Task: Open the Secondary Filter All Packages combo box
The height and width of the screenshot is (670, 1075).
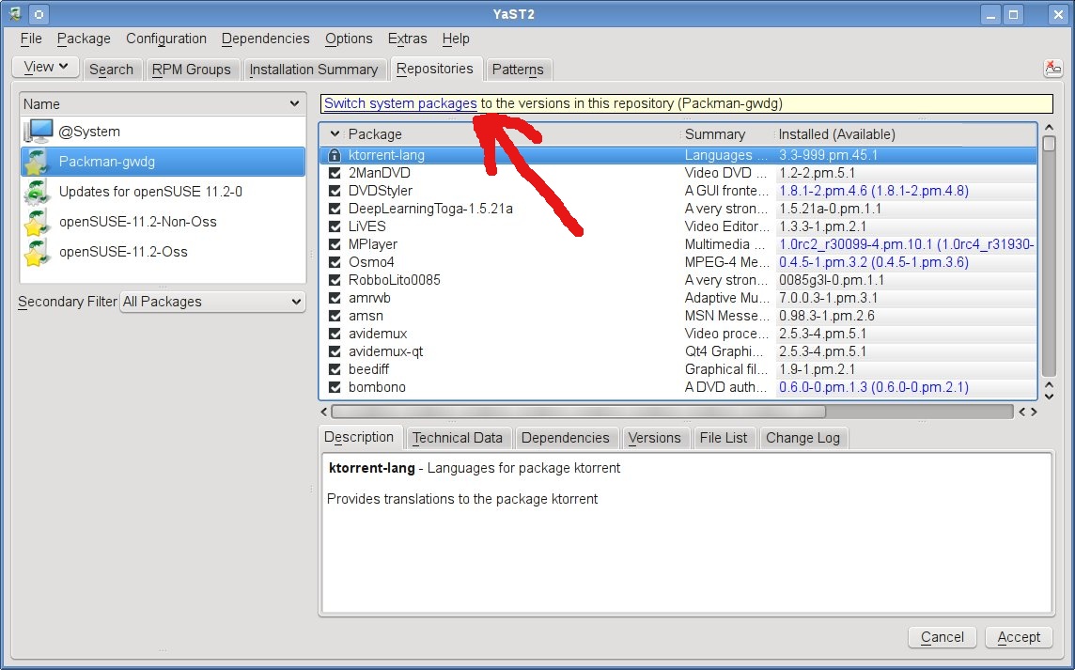Action: pyautogui.click(x=212, y=302)
